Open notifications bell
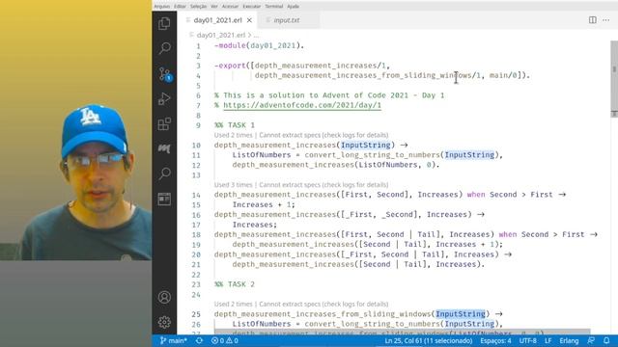618x347 pixels. (606, 340)
